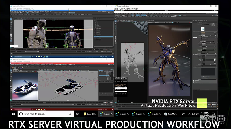This screenshot has height=129, width=231.
Task: Open the Workspace dropdown in top-left Maya window
Action: (x=107, y=11)
